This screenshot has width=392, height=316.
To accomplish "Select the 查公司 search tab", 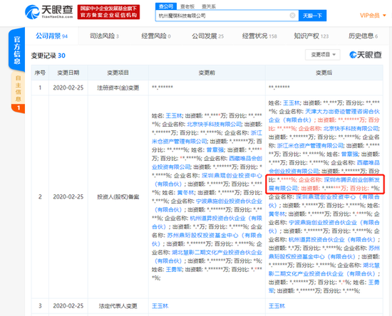I will 166,6.
